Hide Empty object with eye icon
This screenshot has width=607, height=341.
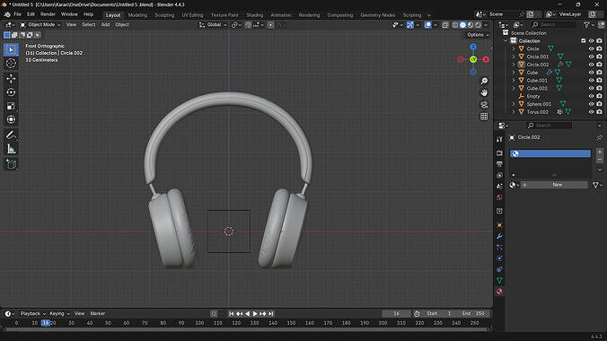(591, 96)
